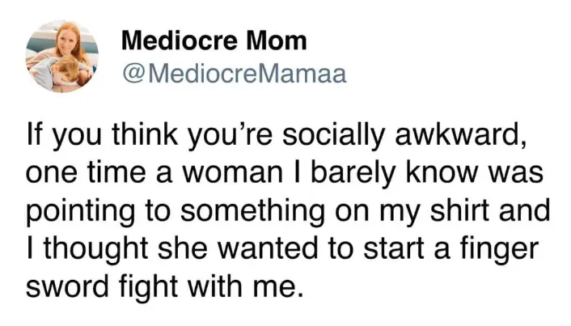Click the display name Mediocre Mom
The width and height of the screenshot is (571, 326).
pyautogui.click(x=214, y=40)
